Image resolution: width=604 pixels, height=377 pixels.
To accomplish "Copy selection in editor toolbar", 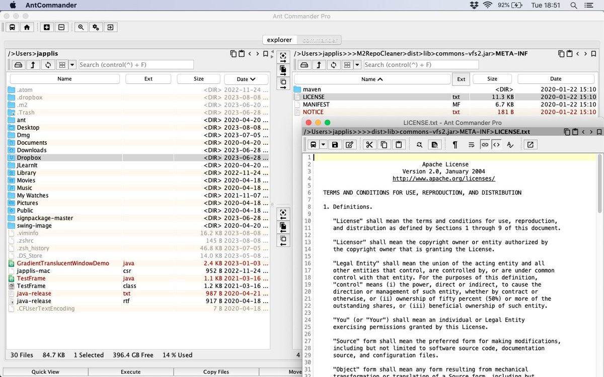I will click(x=384, y=145).
